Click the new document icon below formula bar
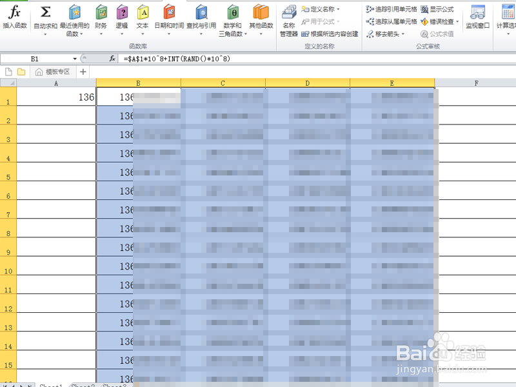 coord(8,72)
